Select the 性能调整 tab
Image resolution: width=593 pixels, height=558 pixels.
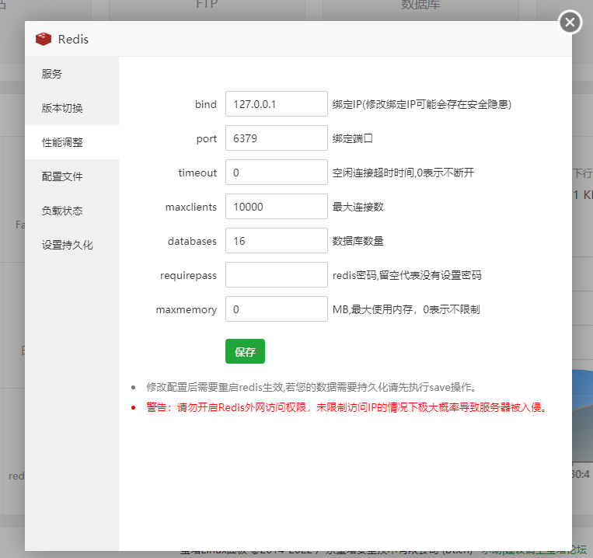point(72,142)
